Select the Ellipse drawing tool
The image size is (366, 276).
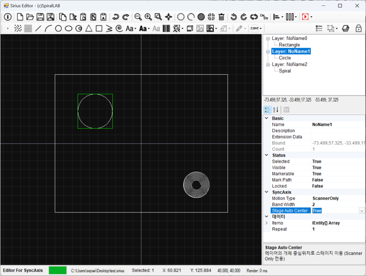click(69, 28)
